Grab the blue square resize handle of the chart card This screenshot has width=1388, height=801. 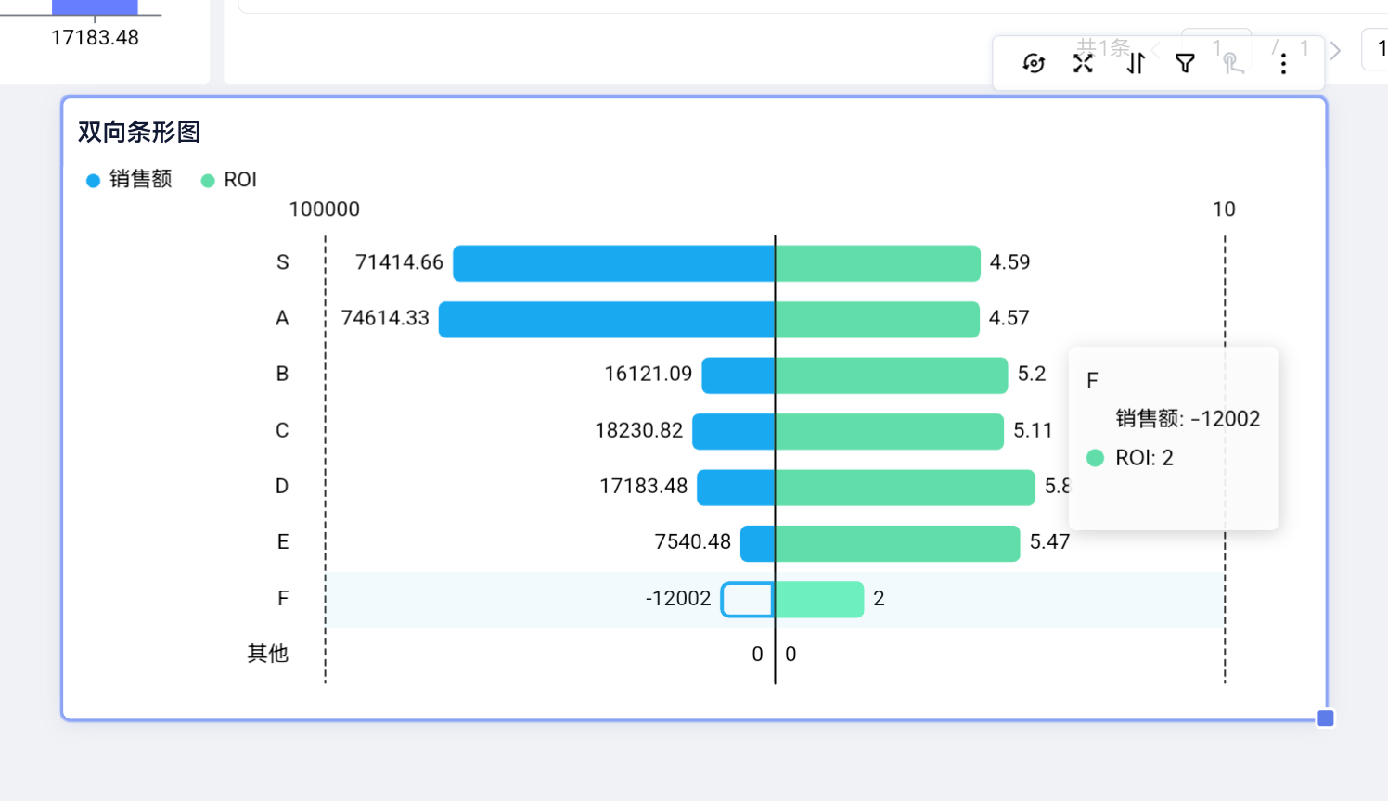coord(1326,718)
